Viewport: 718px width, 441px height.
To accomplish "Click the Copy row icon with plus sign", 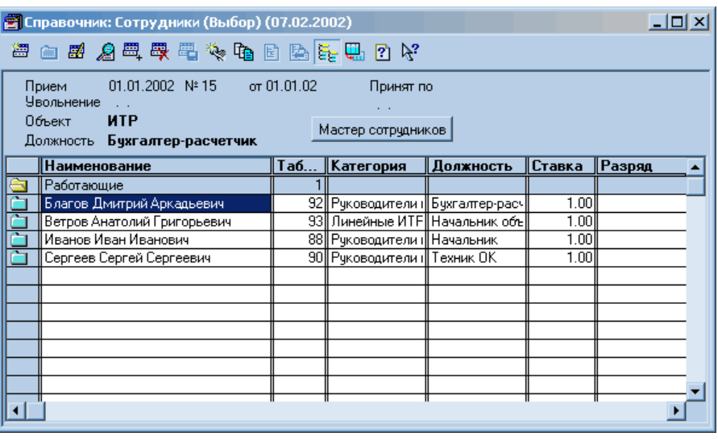I will [132, 52].
